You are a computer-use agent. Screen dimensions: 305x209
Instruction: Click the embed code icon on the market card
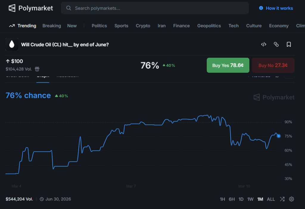pyautogui.click(x=264, y=44)
